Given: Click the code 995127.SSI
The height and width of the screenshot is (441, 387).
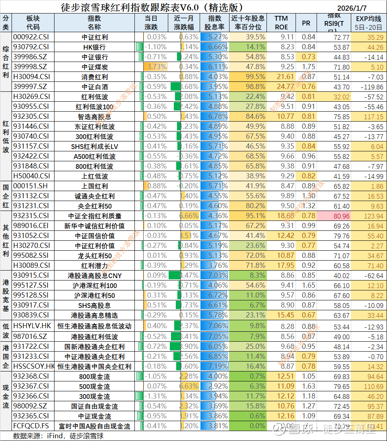Looking at the screenshot, I should click(31, 286).
